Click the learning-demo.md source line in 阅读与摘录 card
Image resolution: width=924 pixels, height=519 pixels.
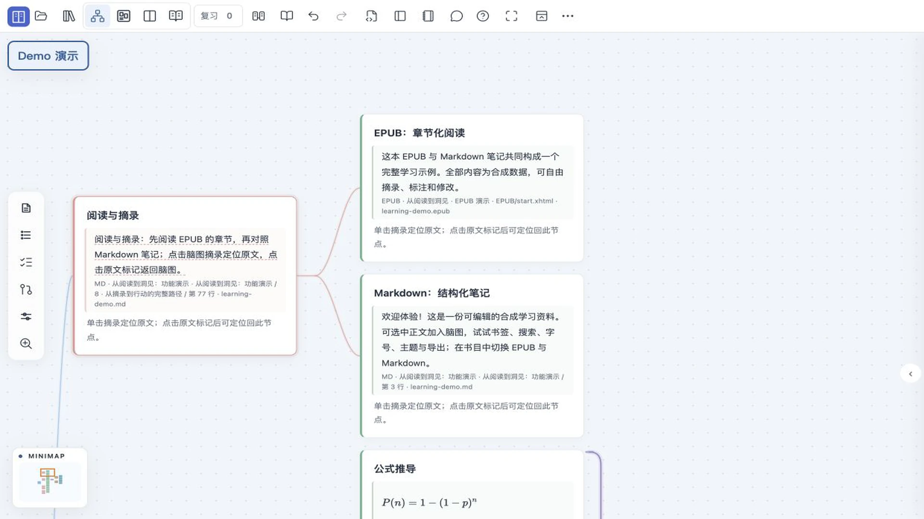(185, 294)
